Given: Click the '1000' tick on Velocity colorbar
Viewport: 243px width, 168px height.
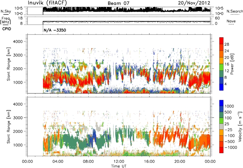Looking at the screenshot, I should click(229, 106).
